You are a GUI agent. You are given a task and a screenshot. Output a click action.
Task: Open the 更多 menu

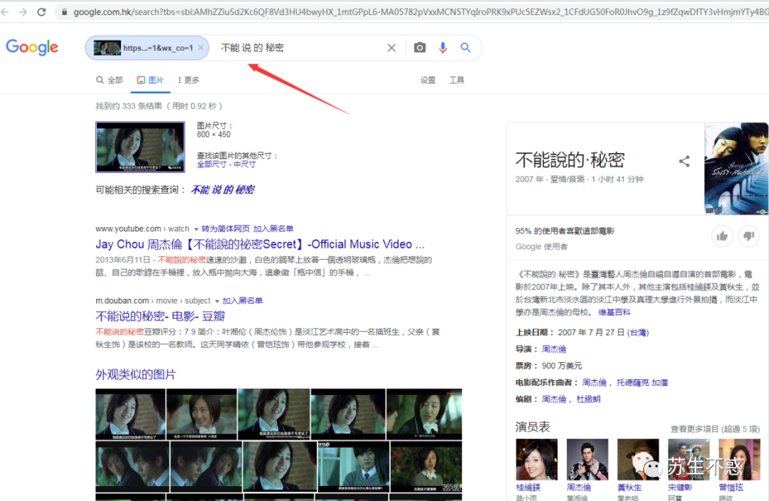tap(188, 80)
